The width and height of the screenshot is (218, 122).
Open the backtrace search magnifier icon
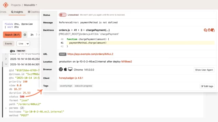(x=205, y=30)
